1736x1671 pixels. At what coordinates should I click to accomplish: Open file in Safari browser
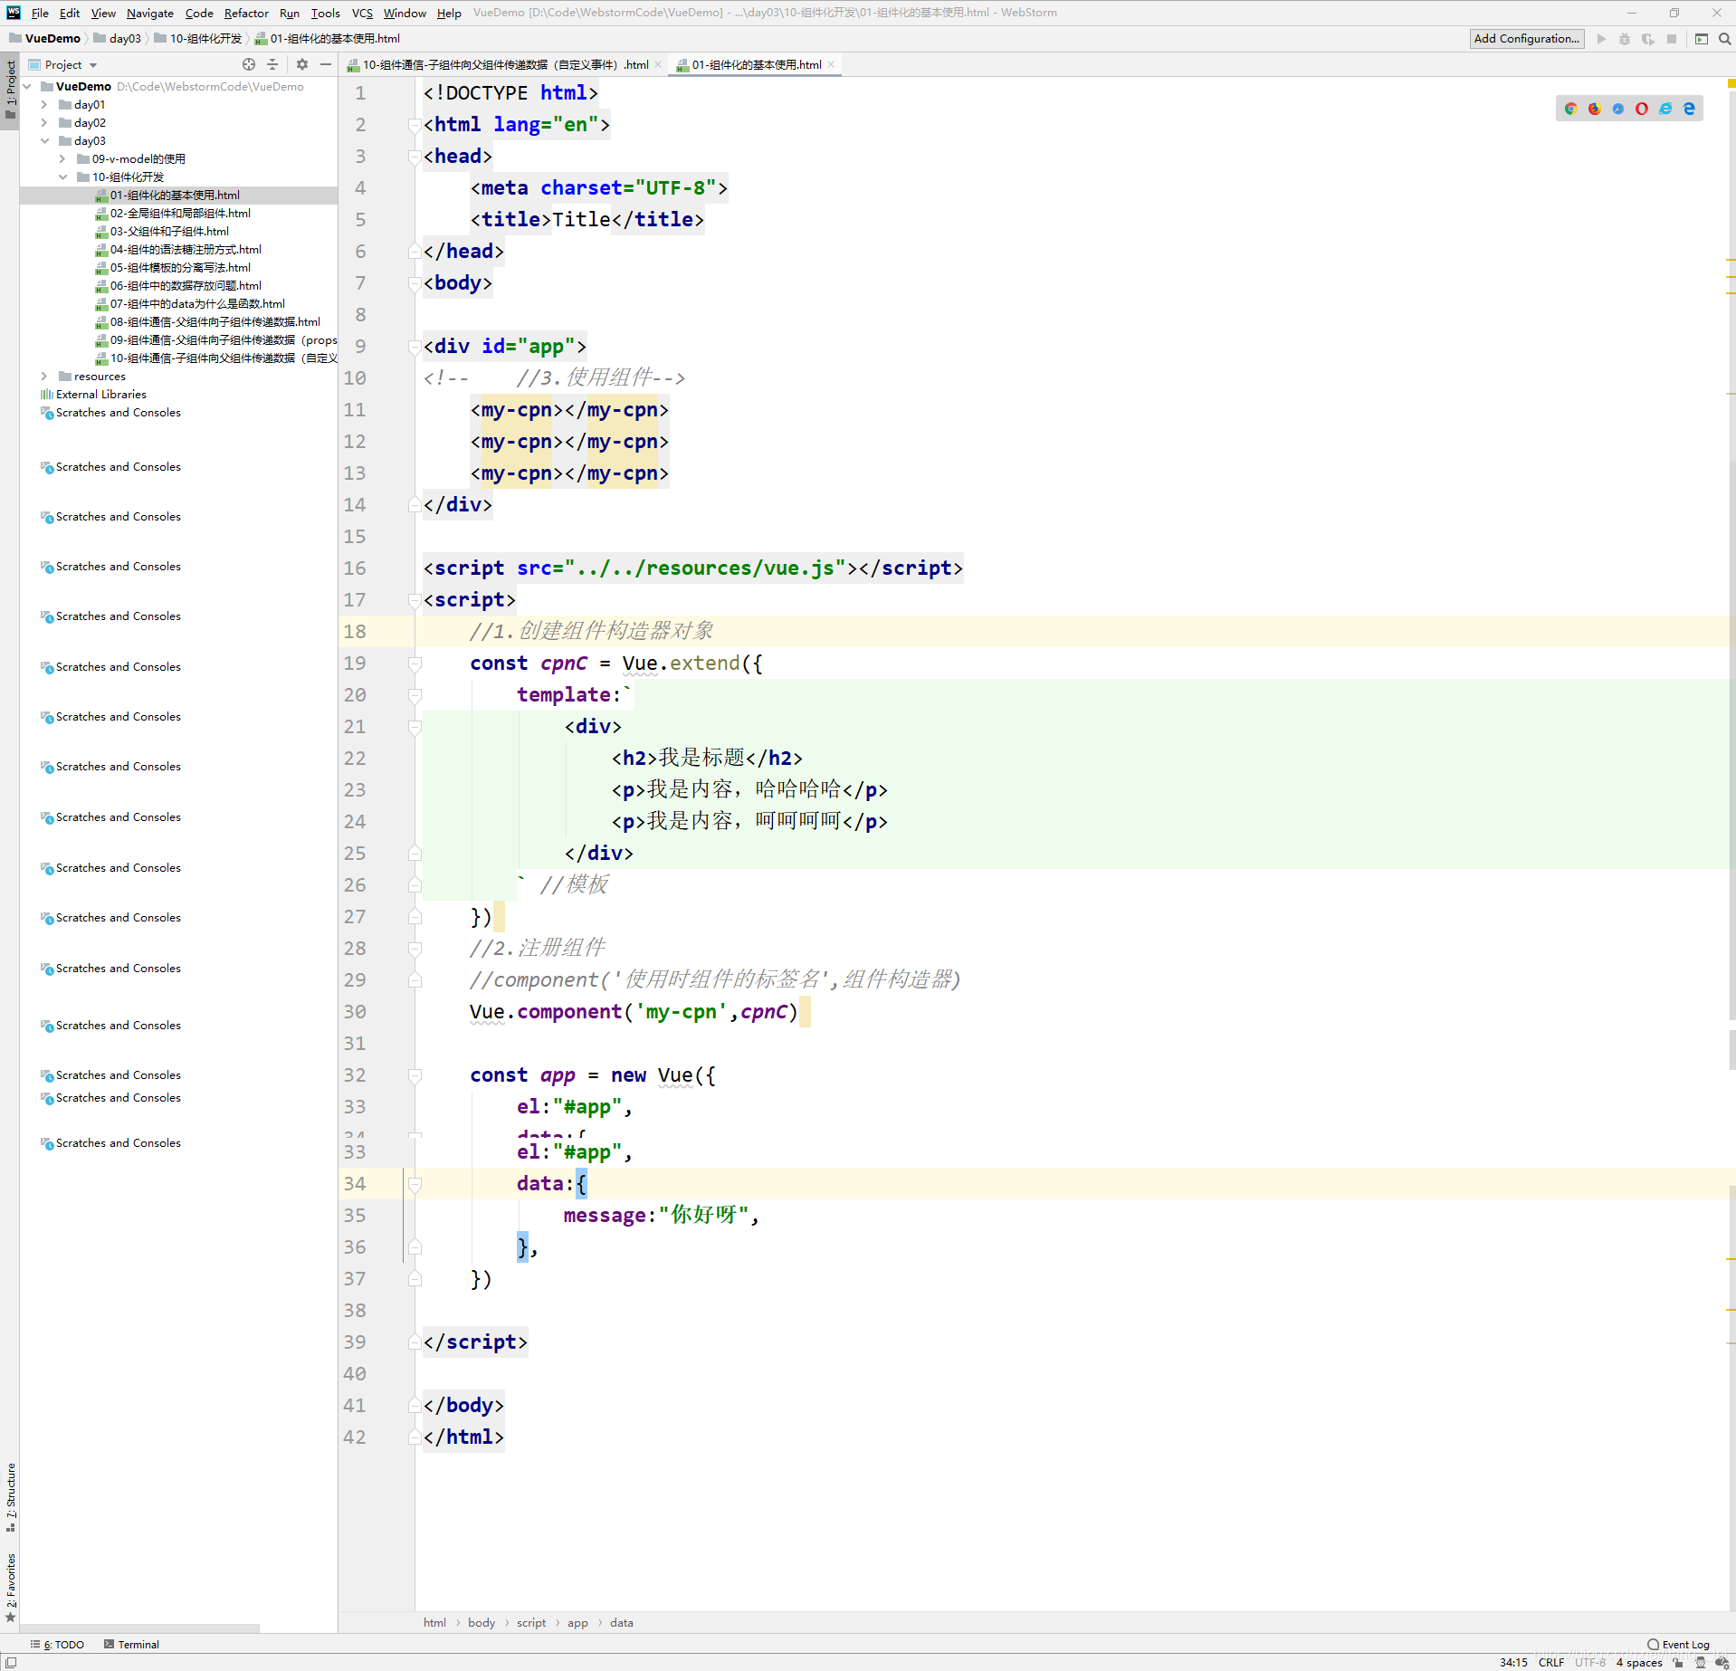[1618, 109]
